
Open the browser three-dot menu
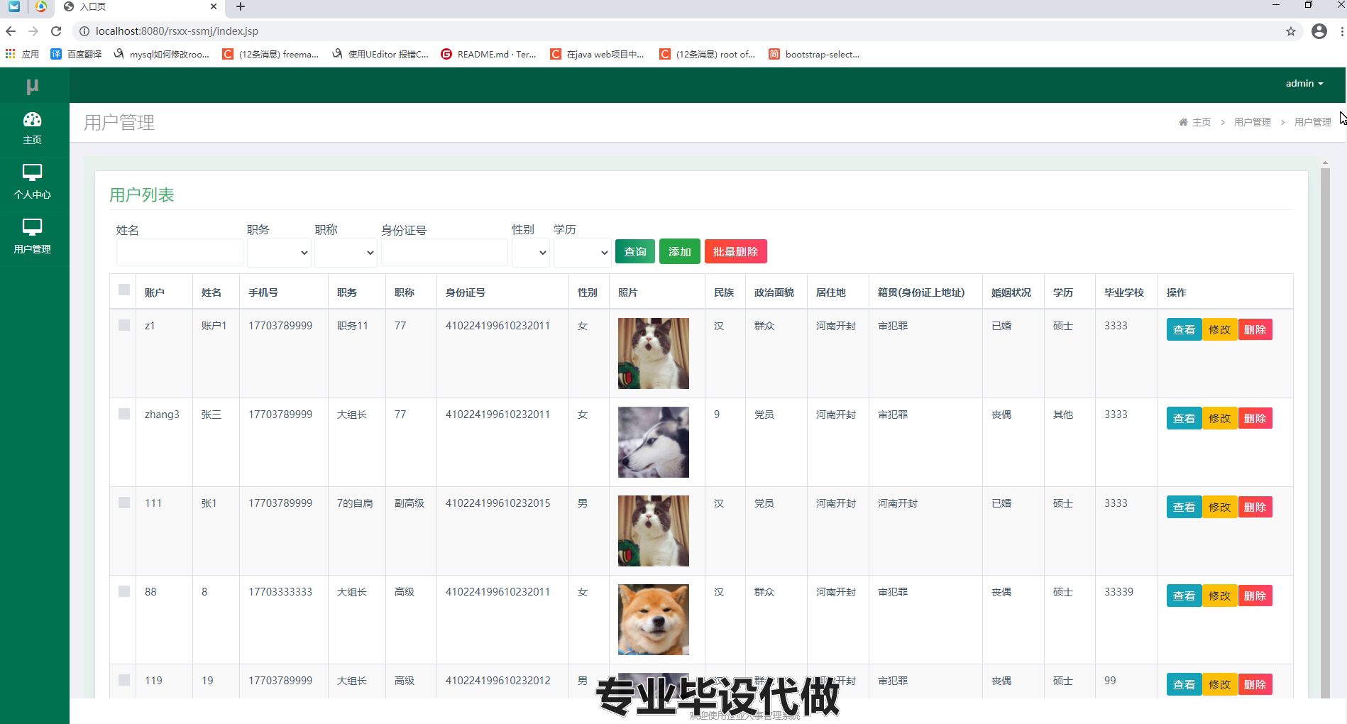coord(1342,31)
